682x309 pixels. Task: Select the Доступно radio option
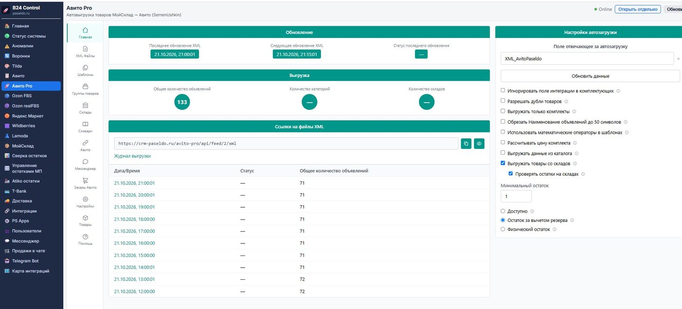[x=503, y=211]
